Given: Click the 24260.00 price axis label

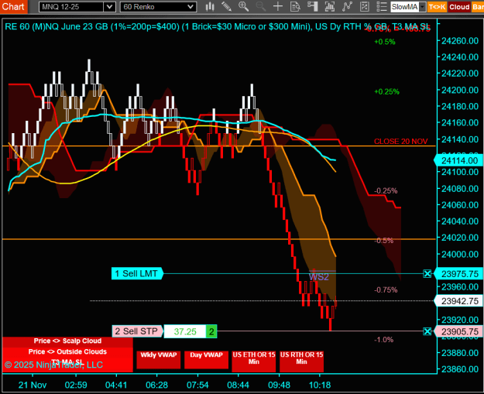Looking at the screenshot, I should point(460,41).
